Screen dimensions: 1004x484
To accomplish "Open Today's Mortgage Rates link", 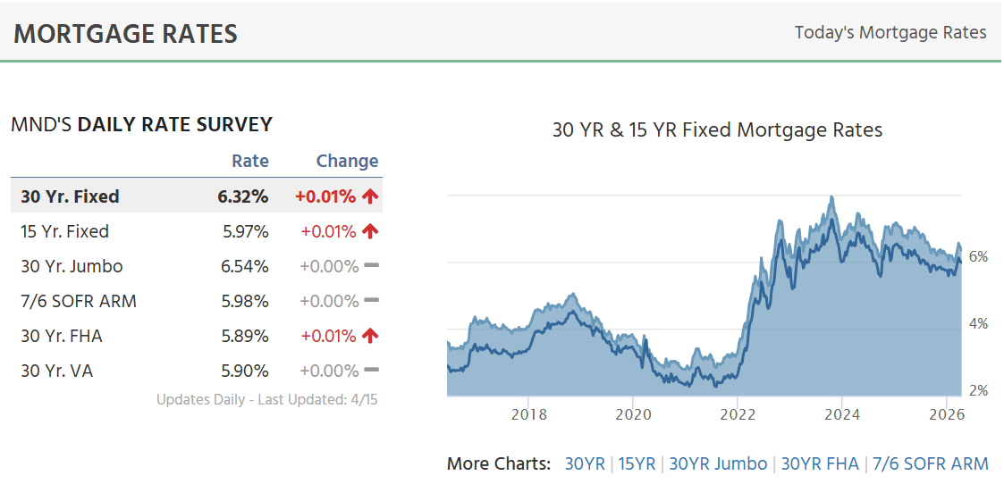I will [x=890, y=33].
